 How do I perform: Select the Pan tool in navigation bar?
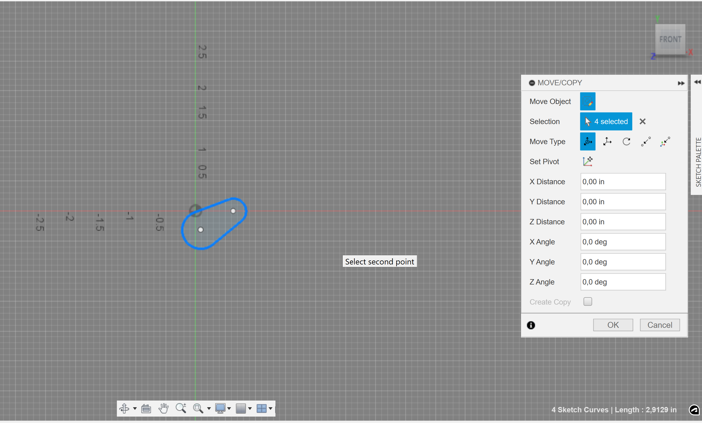(x=163, y=409)
